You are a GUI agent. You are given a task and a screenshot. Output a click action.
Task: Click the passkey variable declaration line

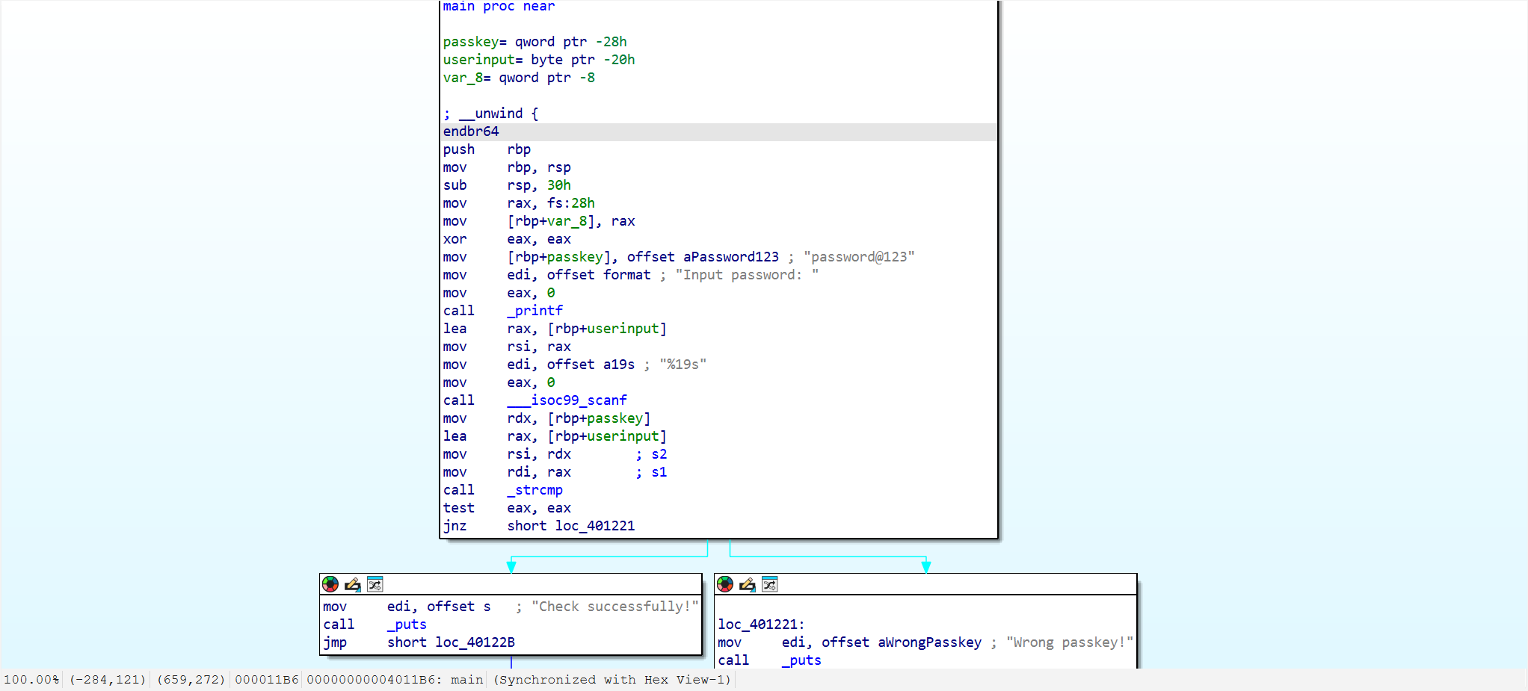[535, 42]
